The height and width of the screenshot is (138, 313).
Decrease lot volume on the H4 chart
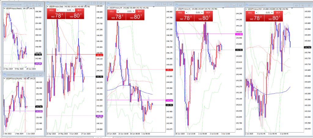(x=118, y=11)
